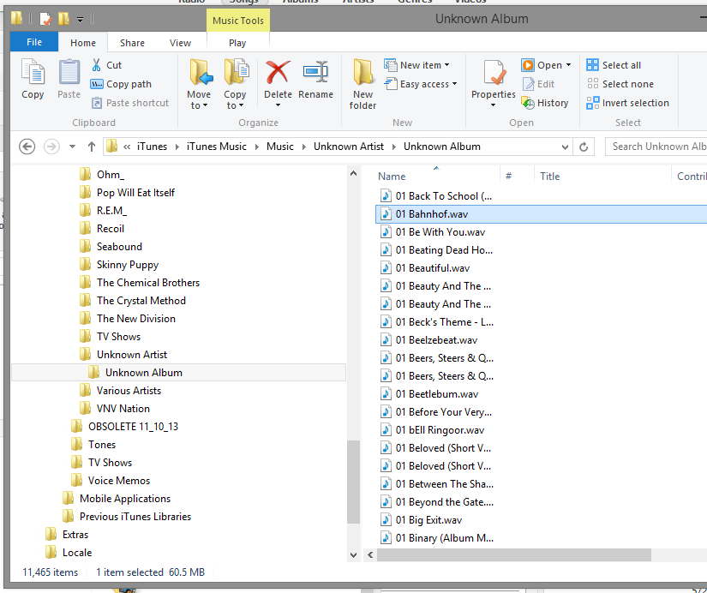
Task: Open the Move to folder menu
Action: point(199,84)
